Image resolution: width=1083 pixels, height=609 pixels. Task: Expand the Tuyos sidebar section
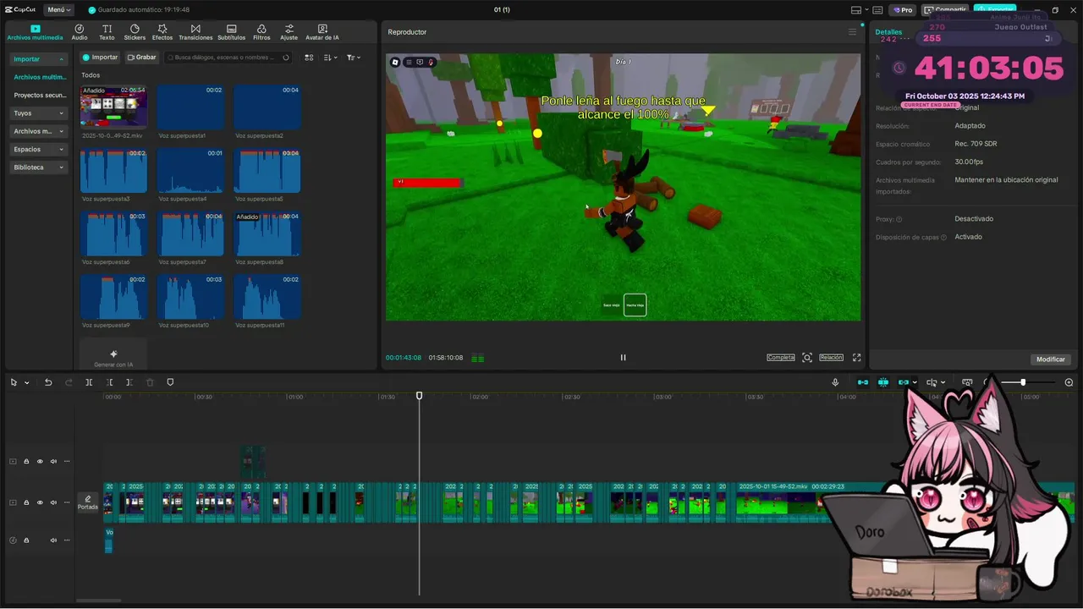pos(39,113)
